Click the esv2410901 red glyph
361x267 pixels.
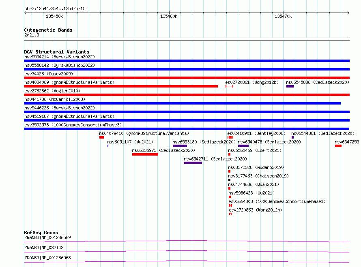[x=230, y=137]
